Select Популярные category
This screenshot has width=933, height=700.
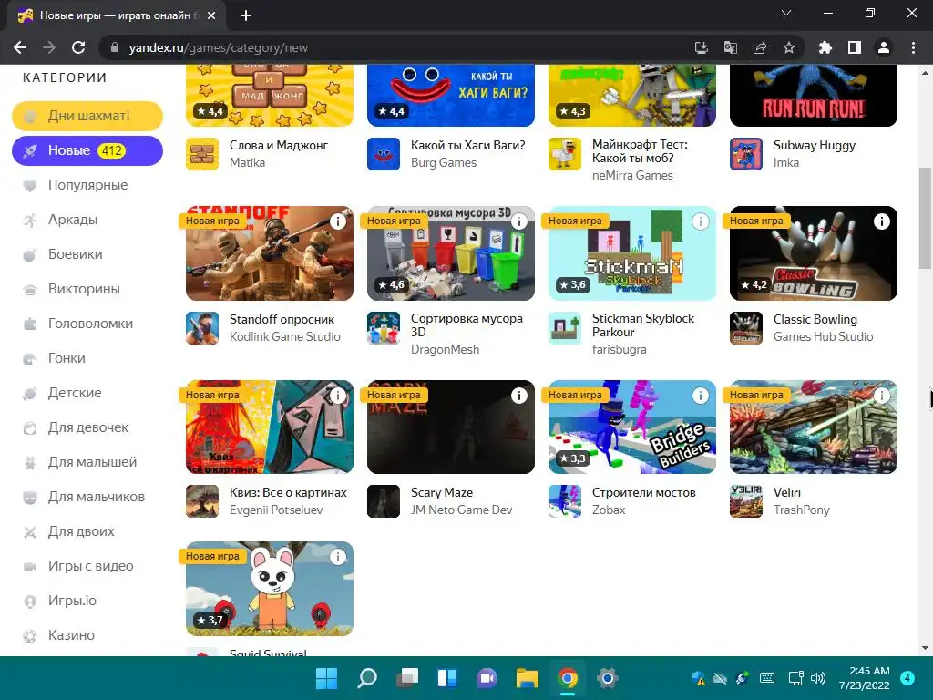[87, 185]
